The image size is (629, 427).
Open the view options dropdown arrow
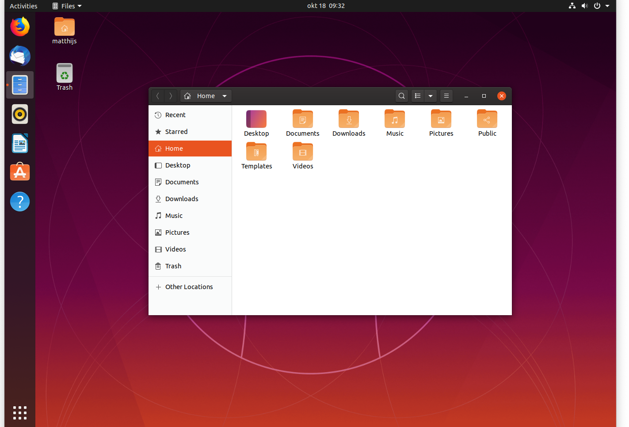pyautogui.click(x=431, y=96)
